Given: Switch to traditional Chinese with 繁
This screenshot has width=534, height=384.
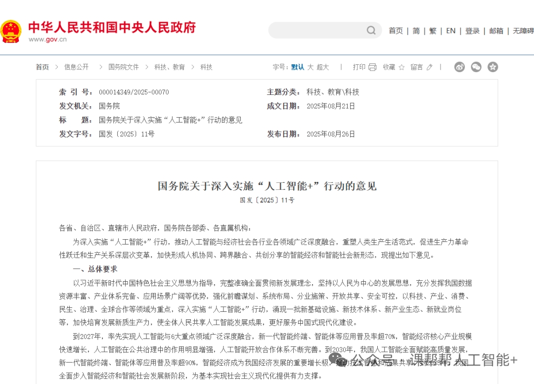Looking at the screenshot, I should (433, 31).
